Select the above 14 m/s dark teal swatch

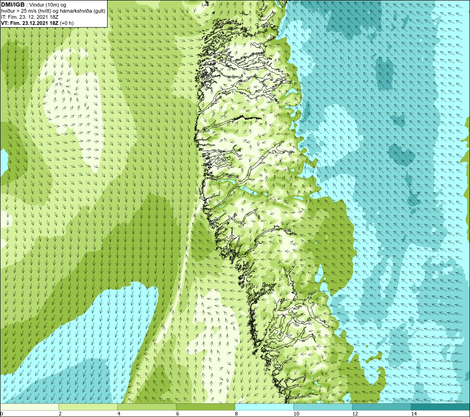[441, 407]
